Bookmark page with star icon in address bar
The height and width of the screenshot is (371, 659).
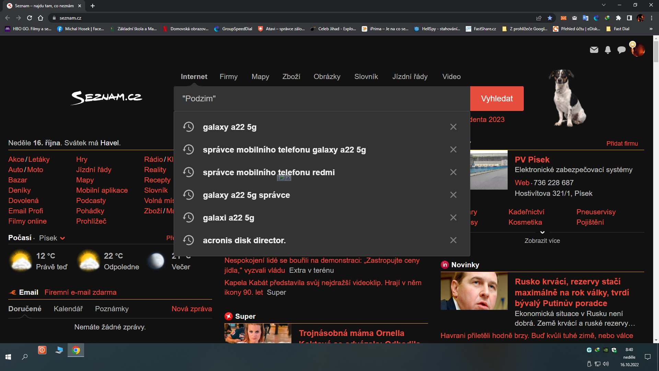tap(550, 18)
